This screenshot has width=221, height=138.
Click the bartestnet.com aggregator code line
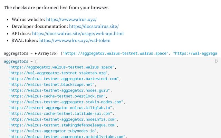pyautogui.click(x=64, y=79)
